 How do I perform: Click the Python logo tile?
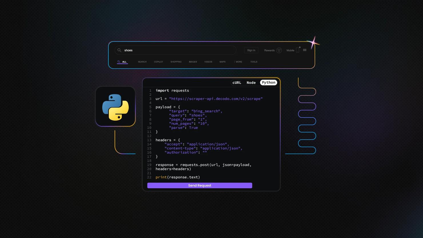click(x=115, y=107)
